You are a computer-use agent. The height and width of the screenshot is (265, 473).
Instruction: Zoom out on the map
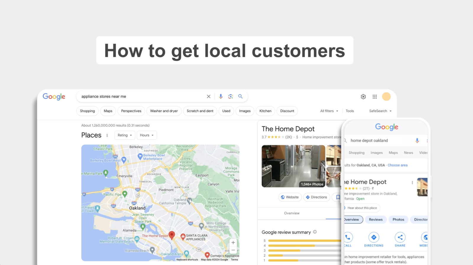[x=233, y=250]
